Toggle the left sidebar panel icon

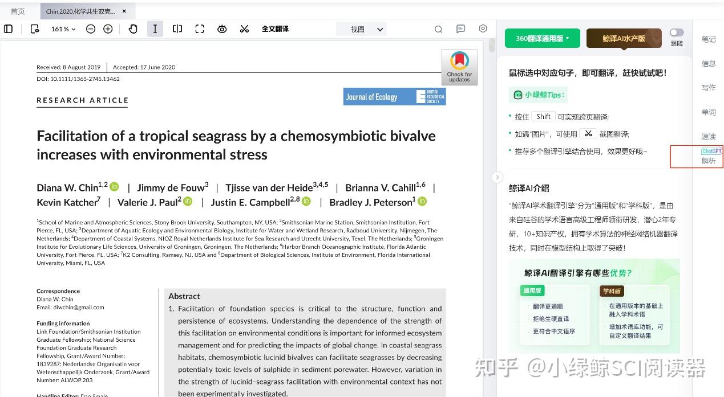click(x=9, y=29)
